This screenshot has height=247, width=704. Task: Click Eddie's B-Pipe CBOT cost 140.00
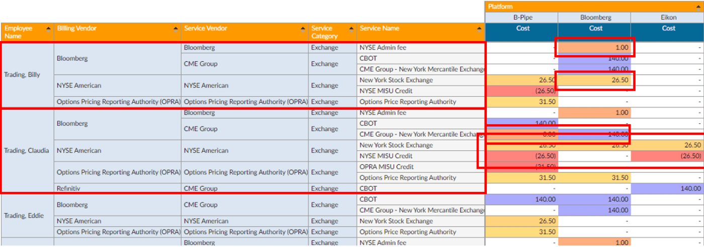pos(521,199)
